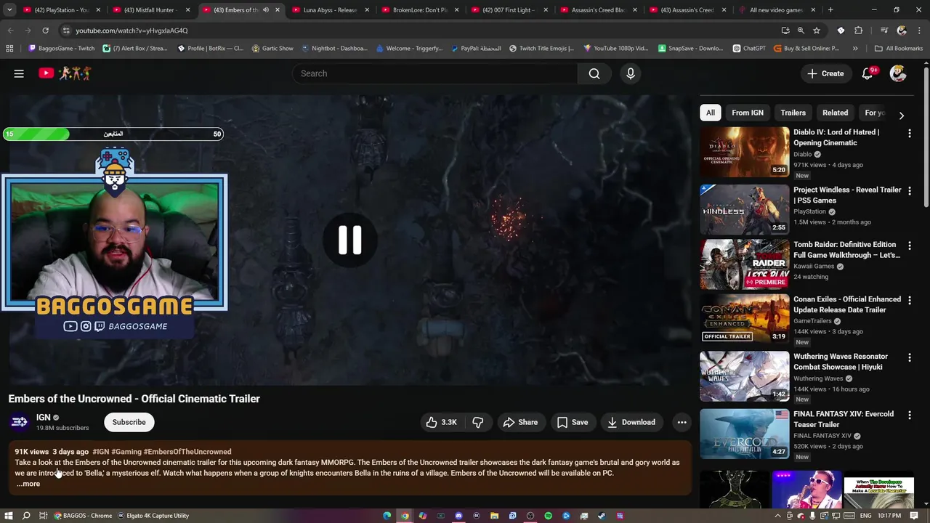Open Chrome apps grid in bookmarks bar

[x=9, y=49]
